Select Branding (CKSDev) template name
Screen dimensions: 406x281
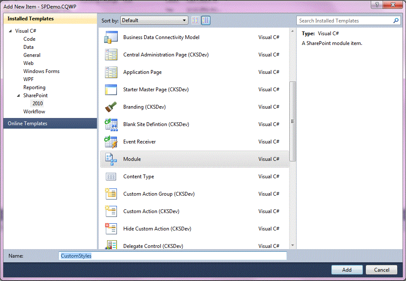(x=145, y=107)
